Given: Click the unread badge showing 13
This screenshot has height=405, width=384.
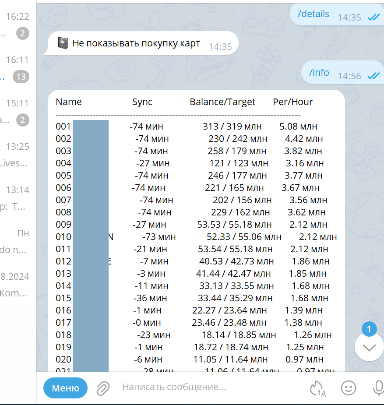Looking at the screenshot, I should (21, 77).
